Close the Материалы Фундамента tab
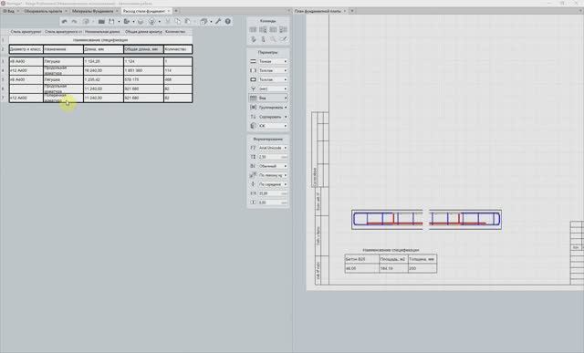This screenshot has width=584, height=353. 117,11
